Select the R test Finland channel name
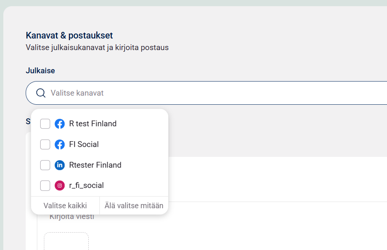Viewport: 387px width, 250px height. pos(93,124)
